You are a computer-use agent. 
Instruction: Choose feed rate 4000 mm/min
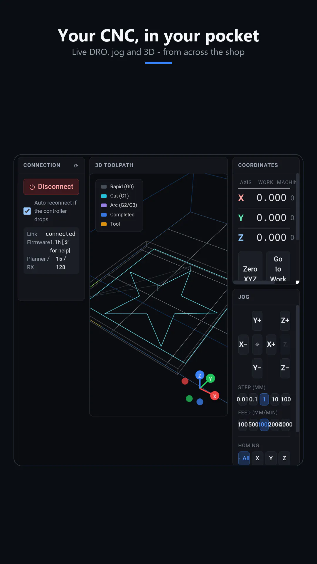[x=286, y=425]
